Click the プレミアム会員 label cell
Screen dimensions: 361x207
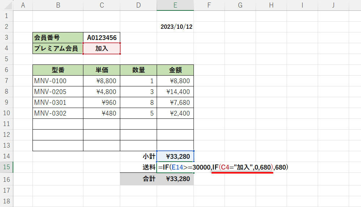coord(58,49)
